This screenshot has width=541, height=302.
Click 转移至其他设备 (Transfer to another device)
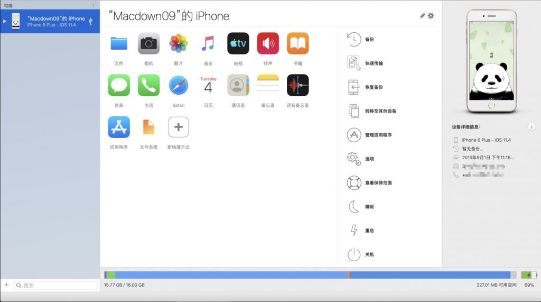click(371, 111)
